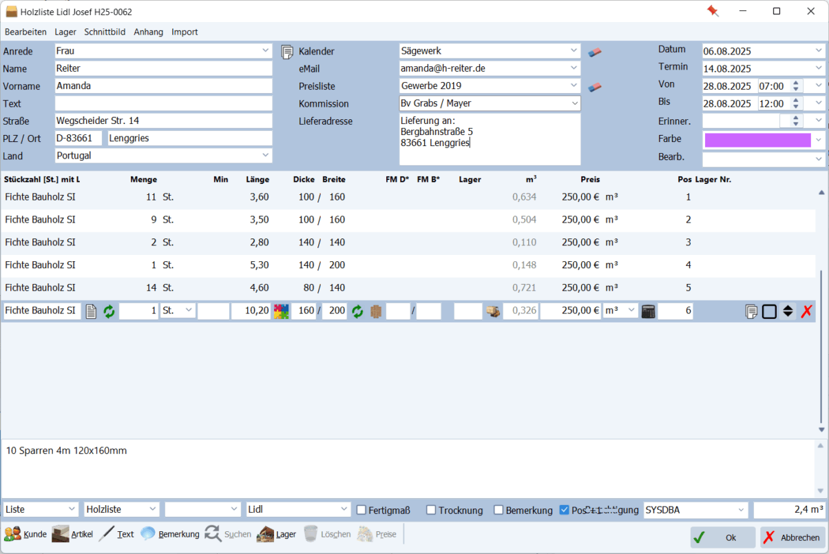Select the row with Länge 5,30
This screenshot has height=554, width=829.
(409, 265)
